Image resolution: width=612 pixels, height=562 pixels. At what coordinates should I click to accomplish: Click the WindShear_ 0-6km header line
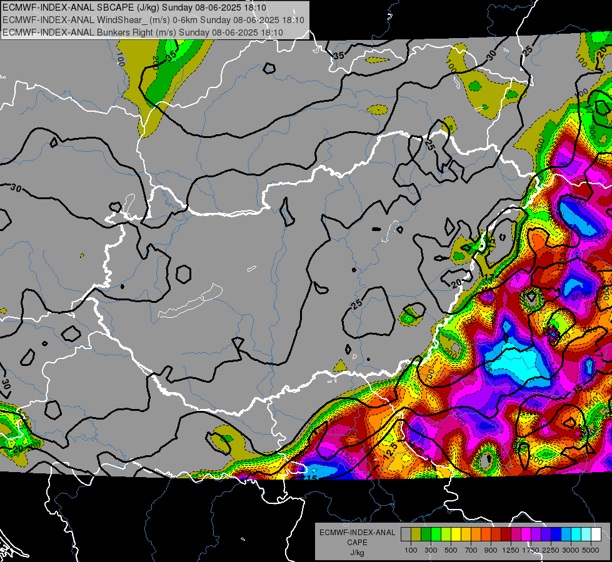click(153, 20)
